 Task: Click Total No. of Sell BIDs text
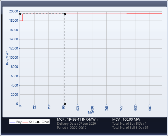click(x=130, y=128)
